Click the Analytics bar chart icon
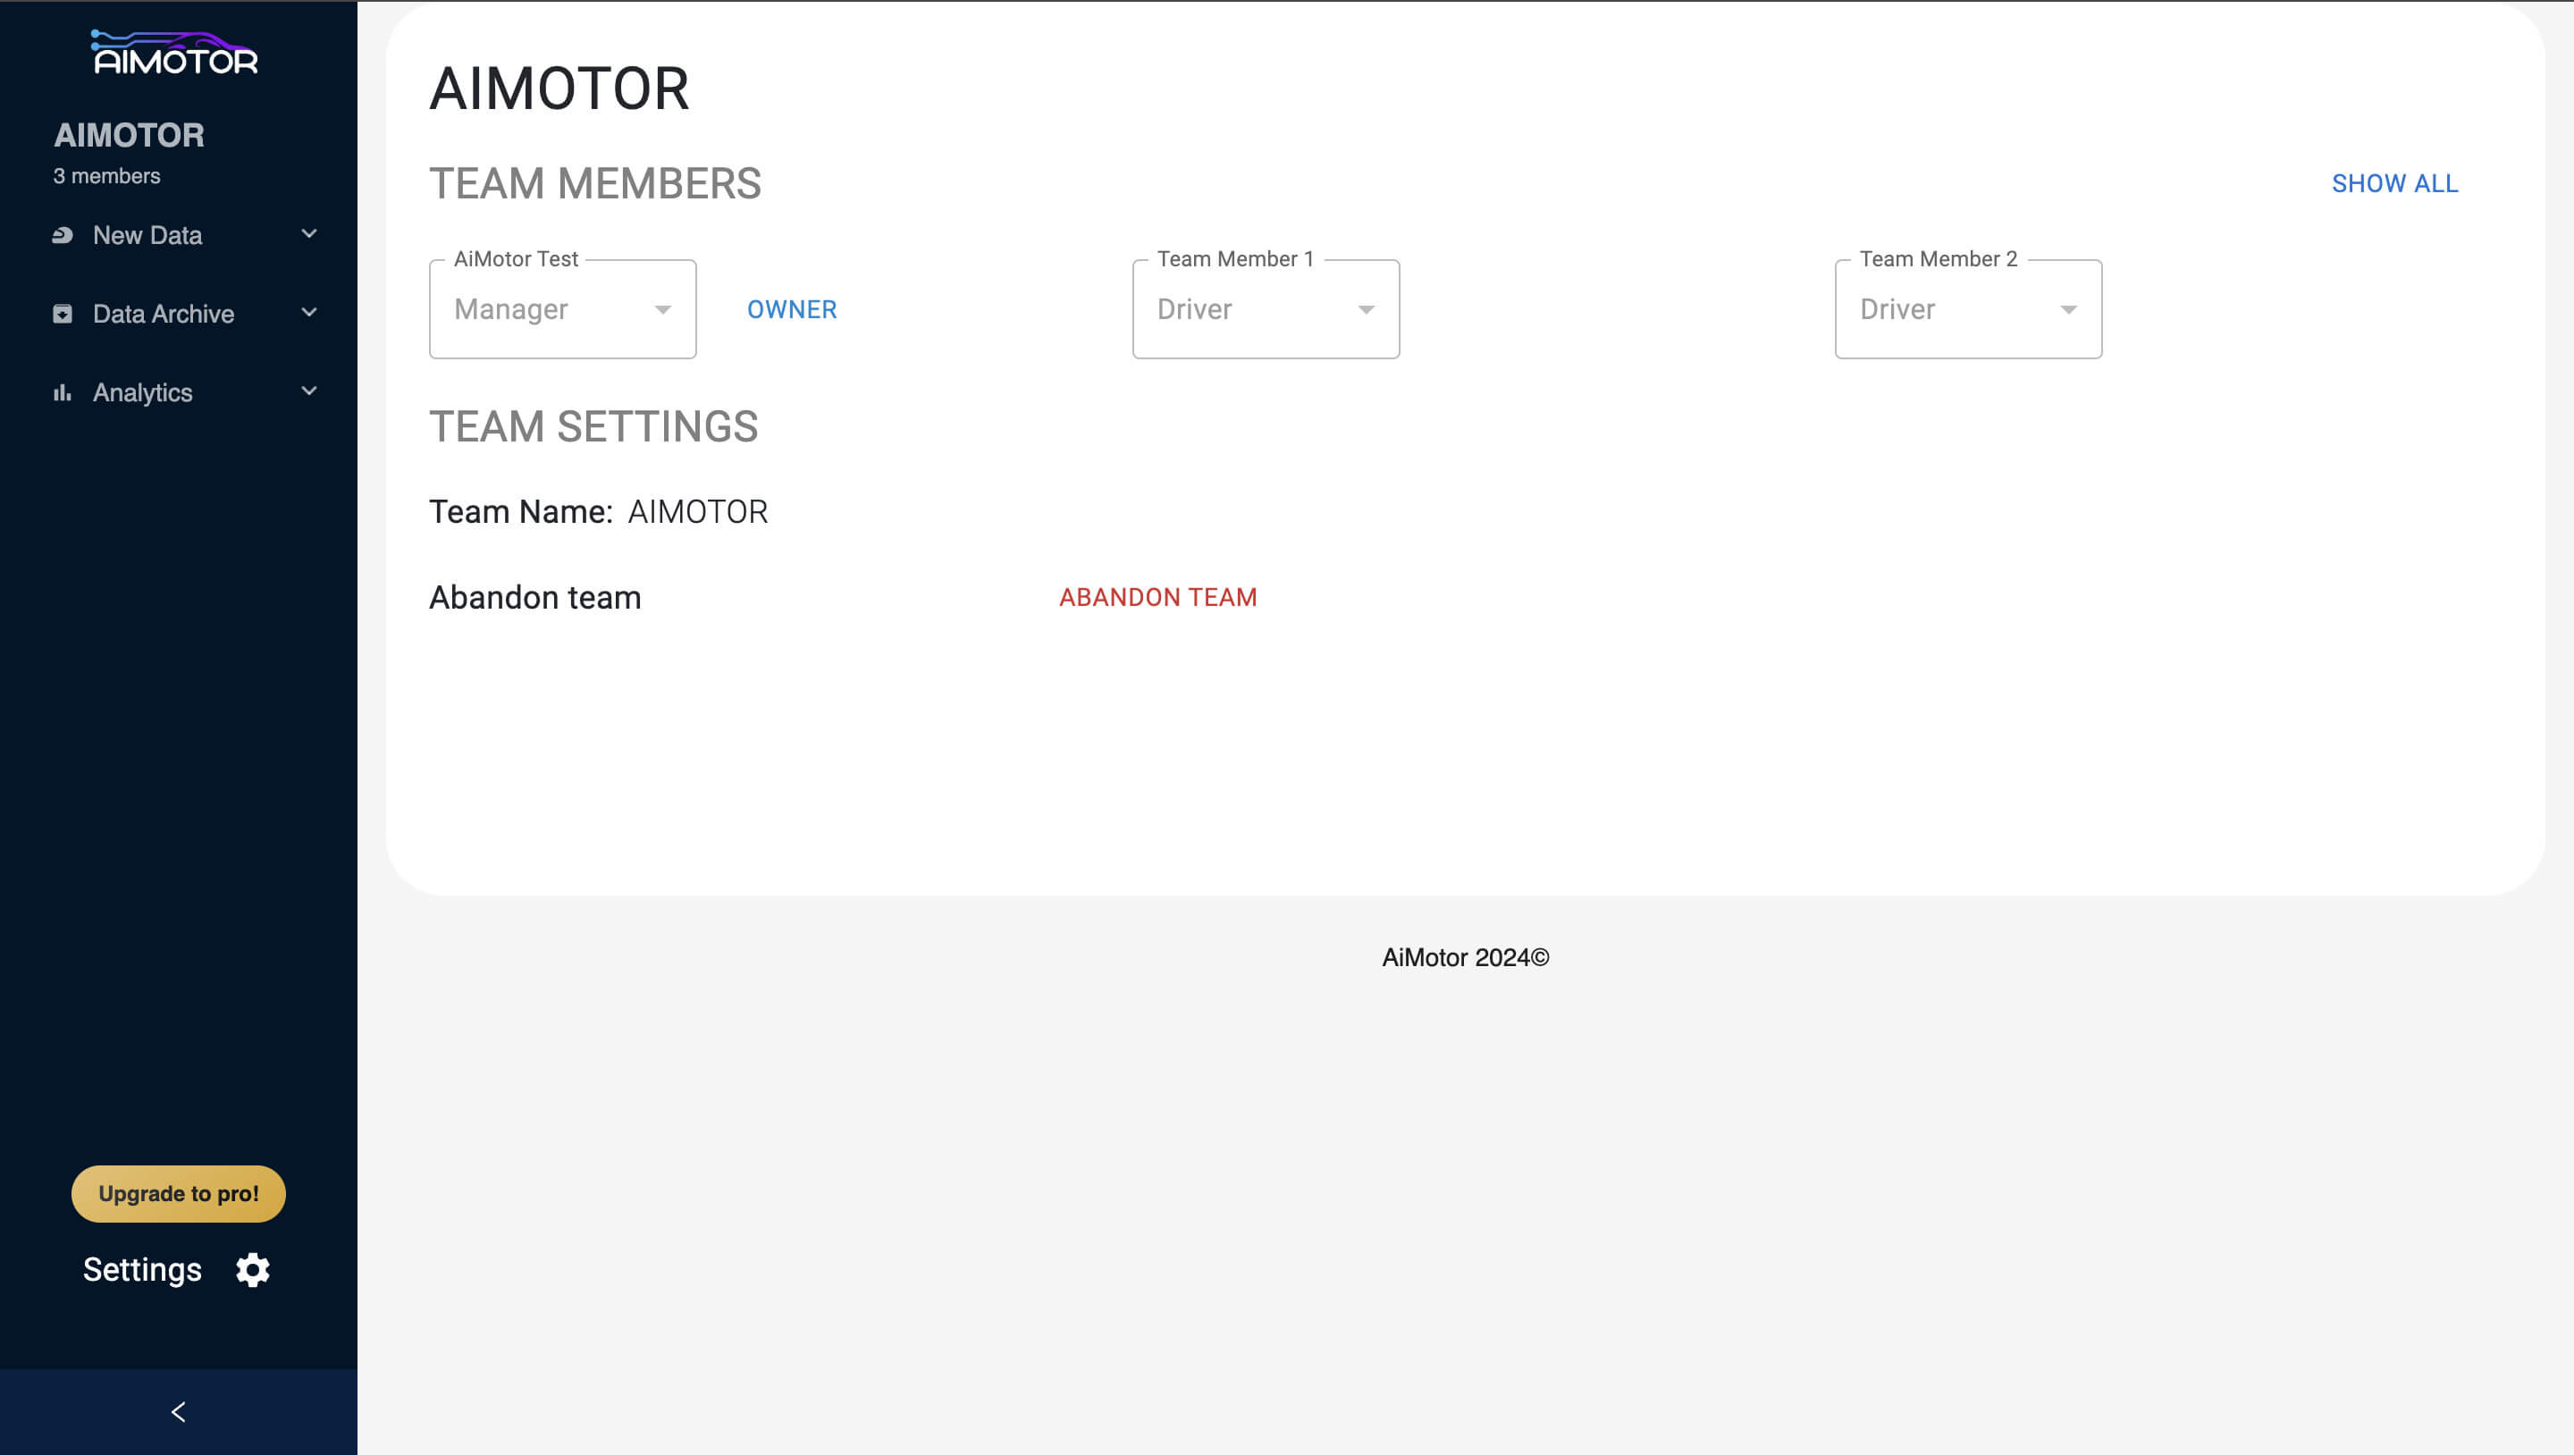This screenshot has height=1455, width=2574. coord(62,392)
